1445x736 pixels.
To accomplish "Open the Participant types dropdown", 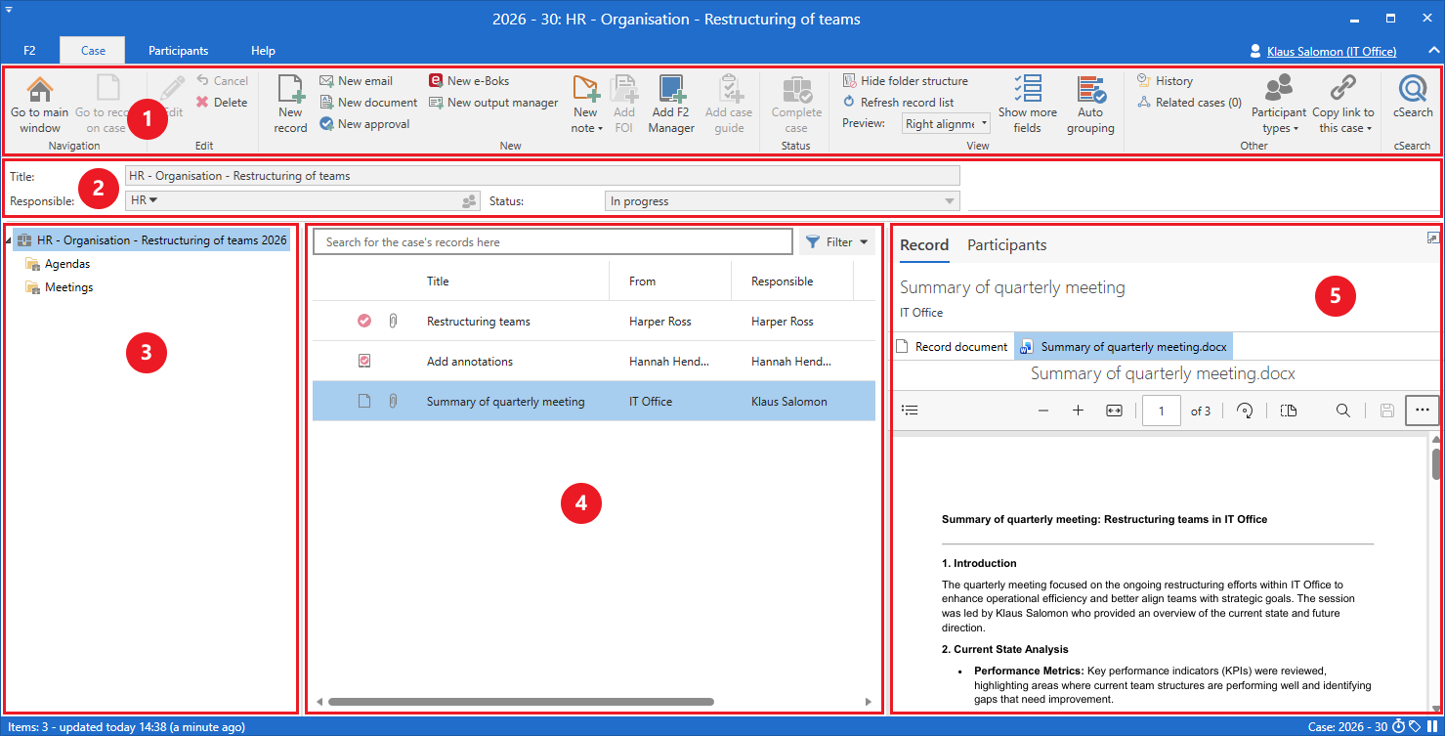I will [1278, 104].
